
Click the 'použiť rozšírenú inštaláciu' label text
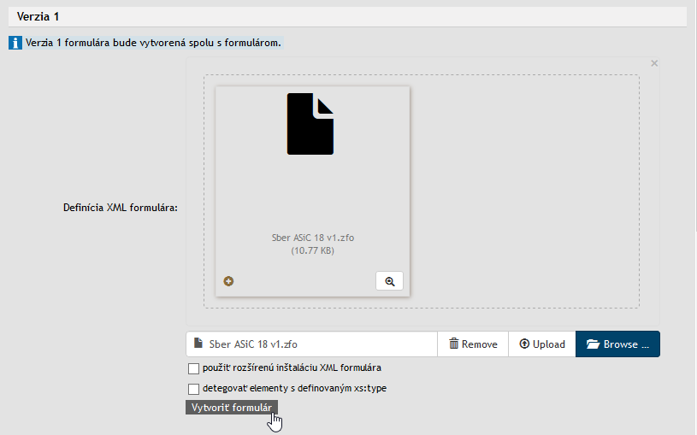click(x=292, y=368)
